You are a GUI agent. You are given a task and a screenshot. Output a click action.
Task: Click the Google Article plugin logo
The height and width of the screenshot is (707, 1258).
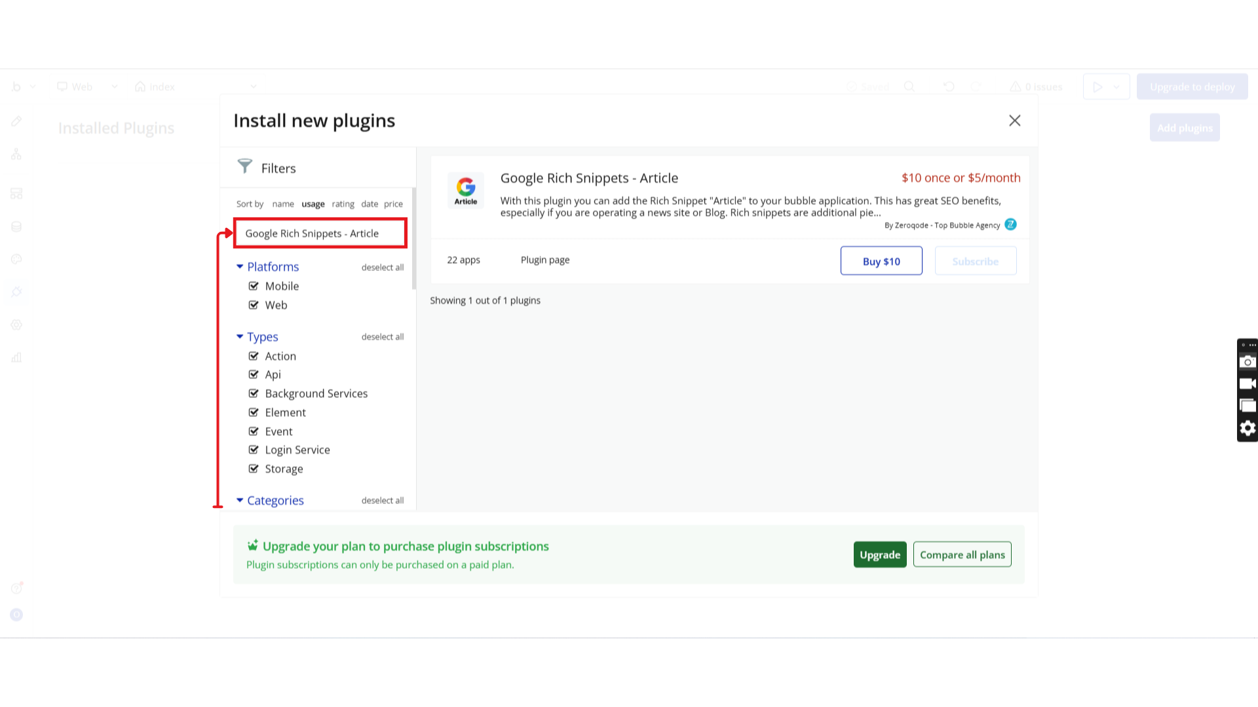466,190
